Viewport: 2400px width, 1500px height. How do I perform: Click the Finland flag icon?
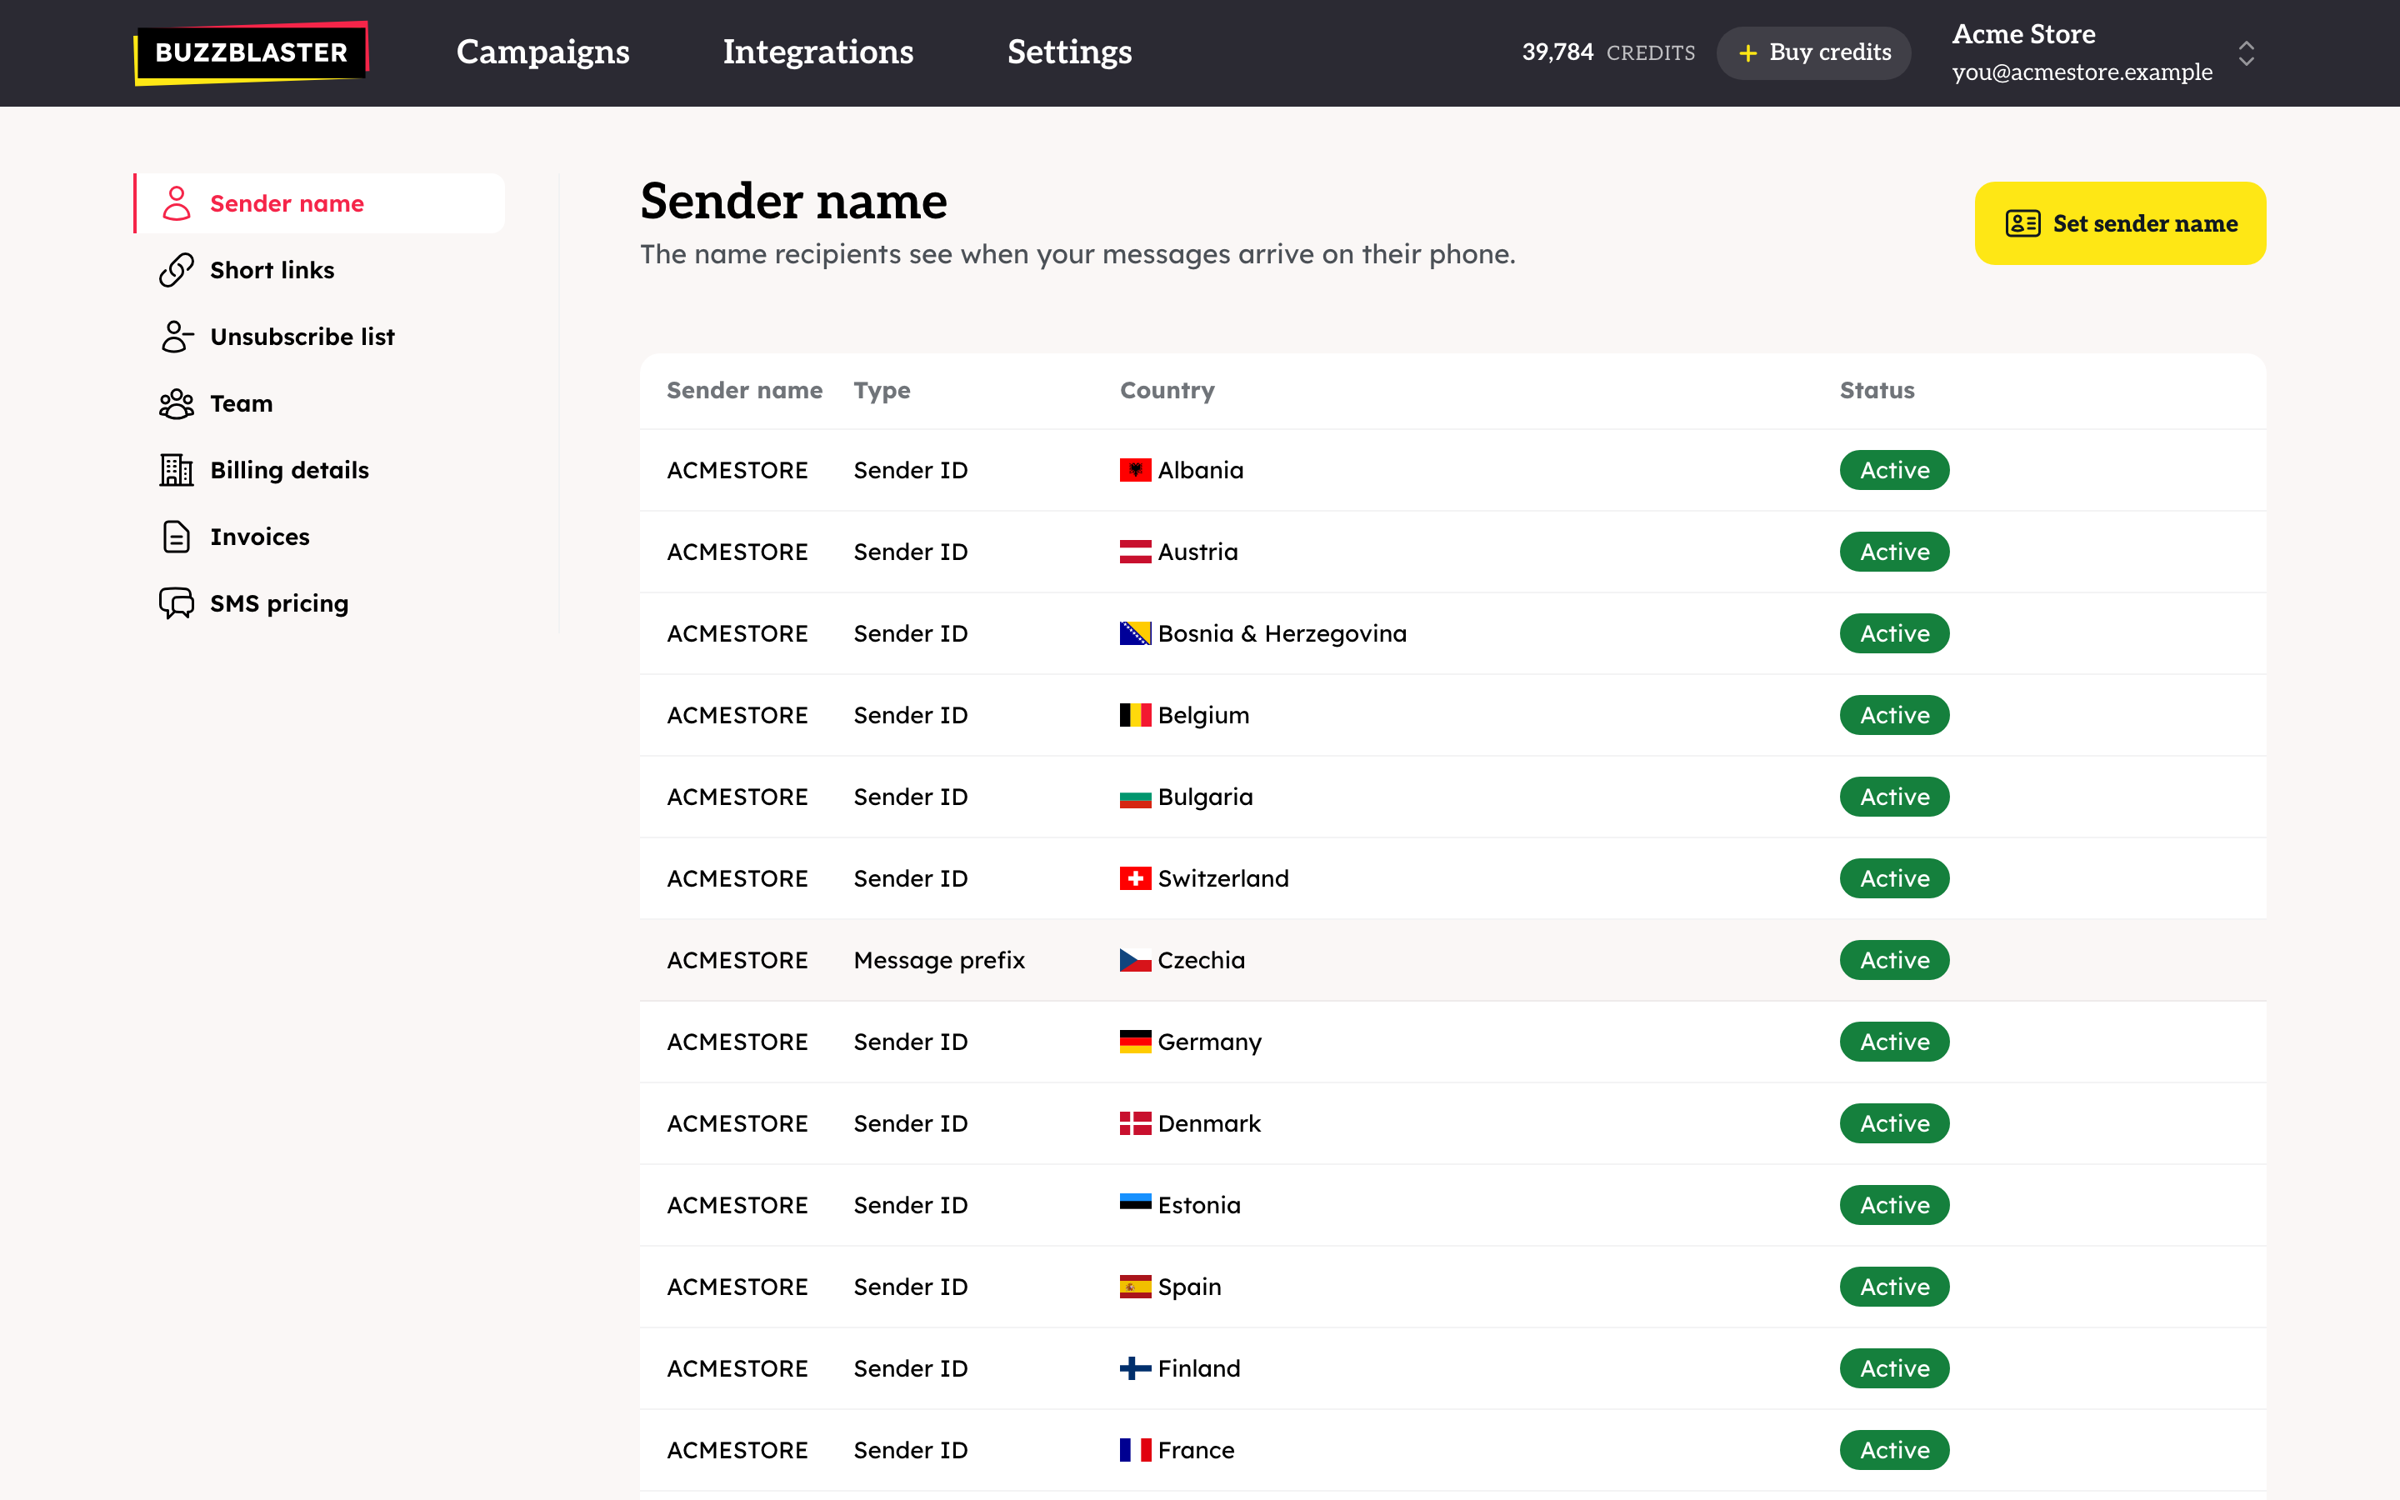pos(1136,1368)
